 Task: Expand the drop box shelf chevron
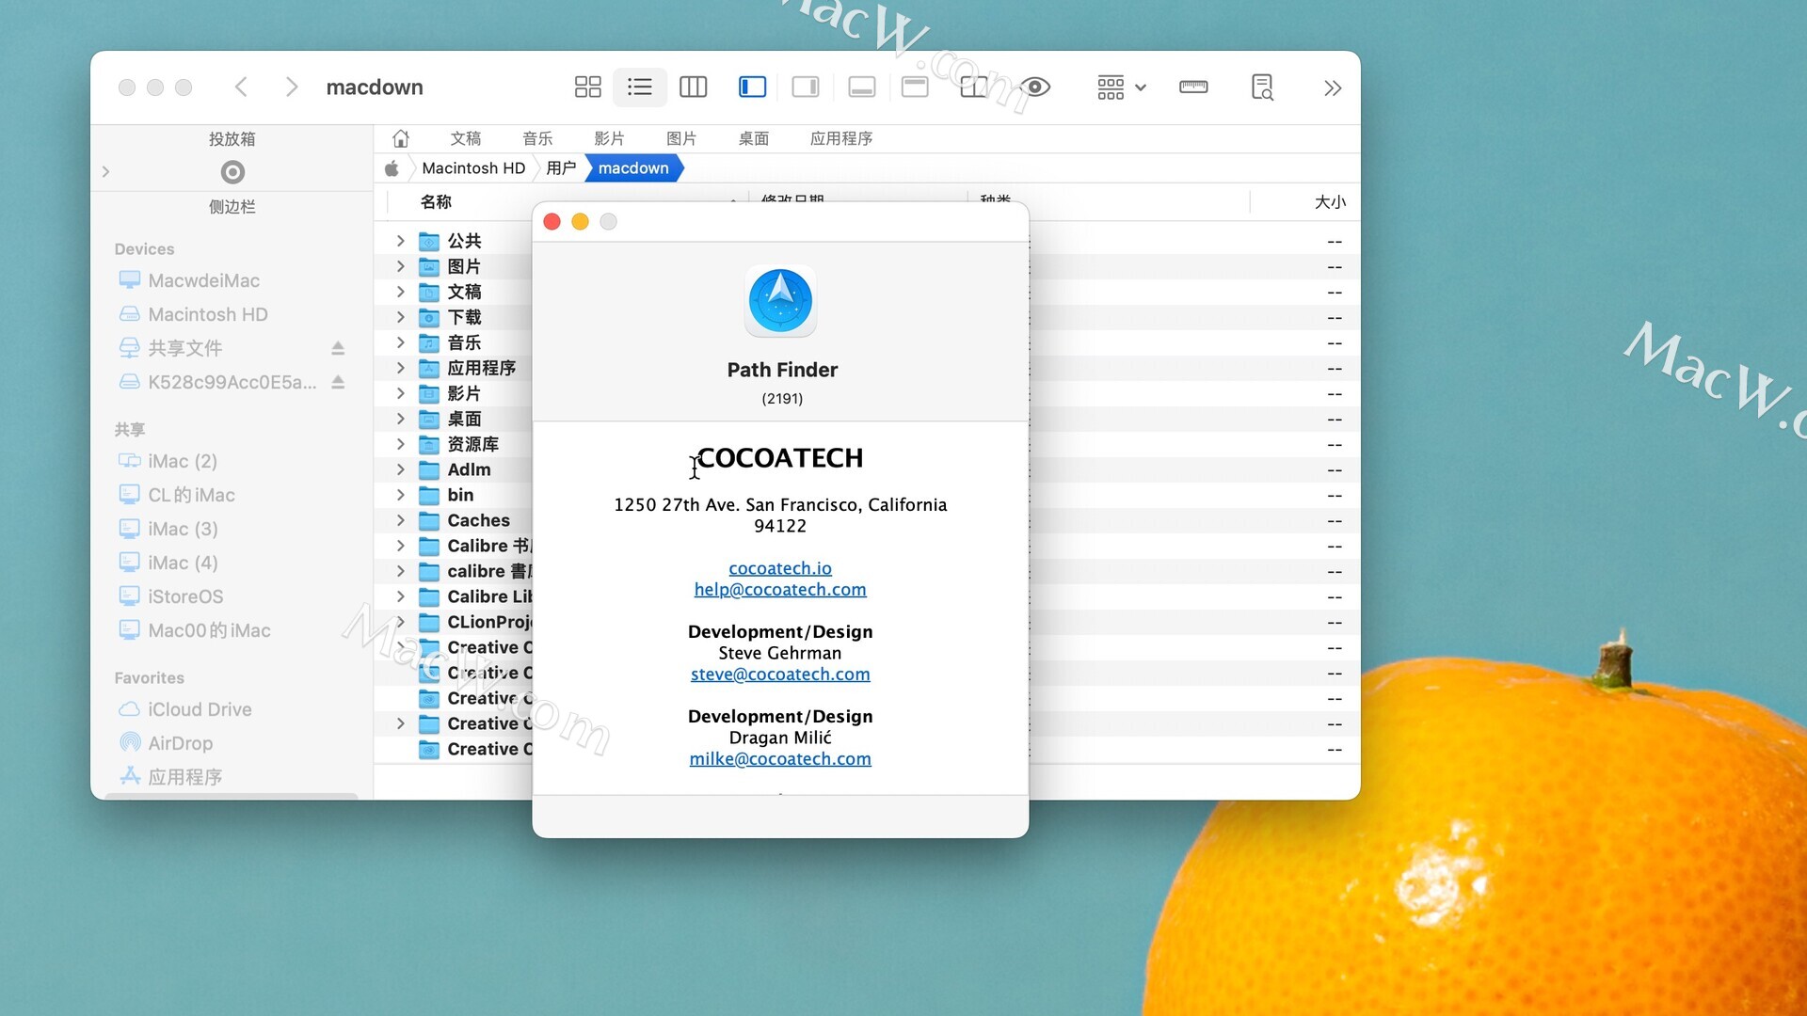(105, 172)
